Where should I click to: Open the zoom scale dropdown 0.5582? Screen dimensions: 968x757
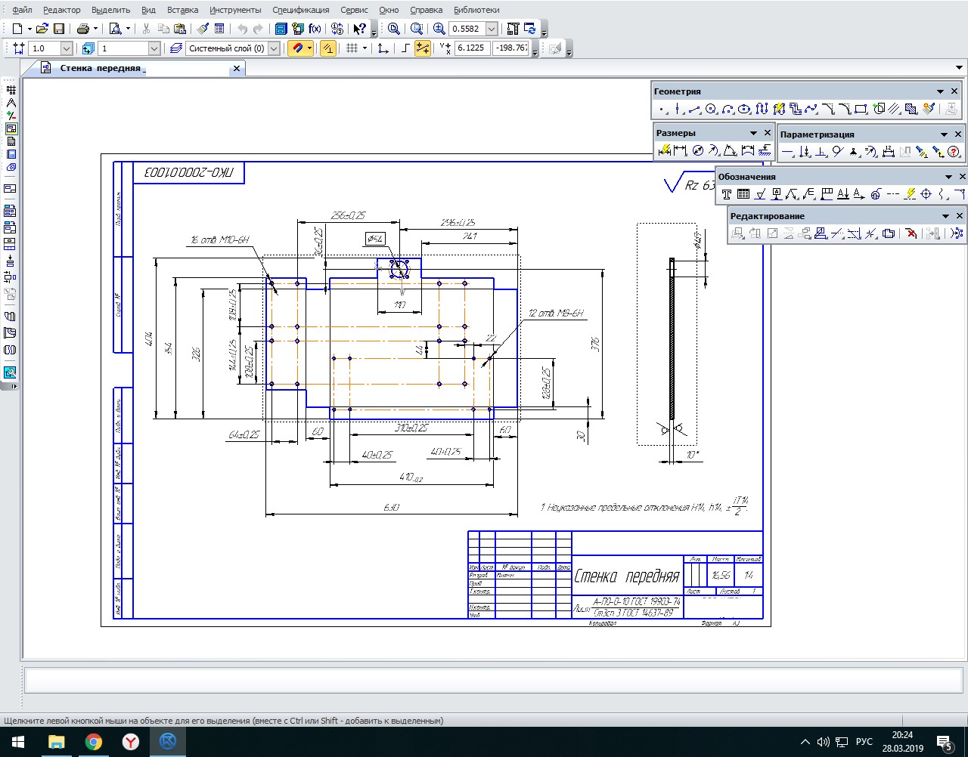pyautogui.click(x=492, y=29)
